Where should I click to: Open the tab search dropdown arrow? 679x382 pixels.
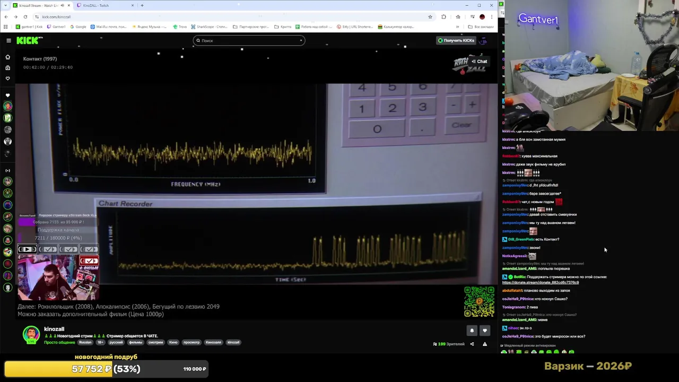tap(5, 5)
